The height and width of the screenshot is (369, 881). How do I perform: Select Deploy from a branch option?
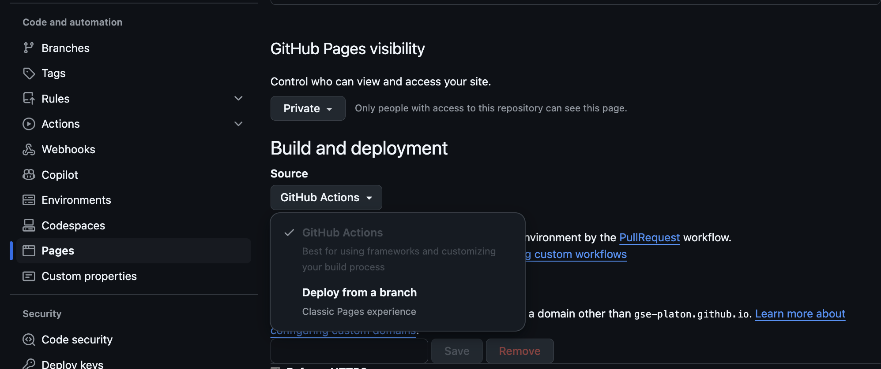pyautogui.click(x=397, y=302)
